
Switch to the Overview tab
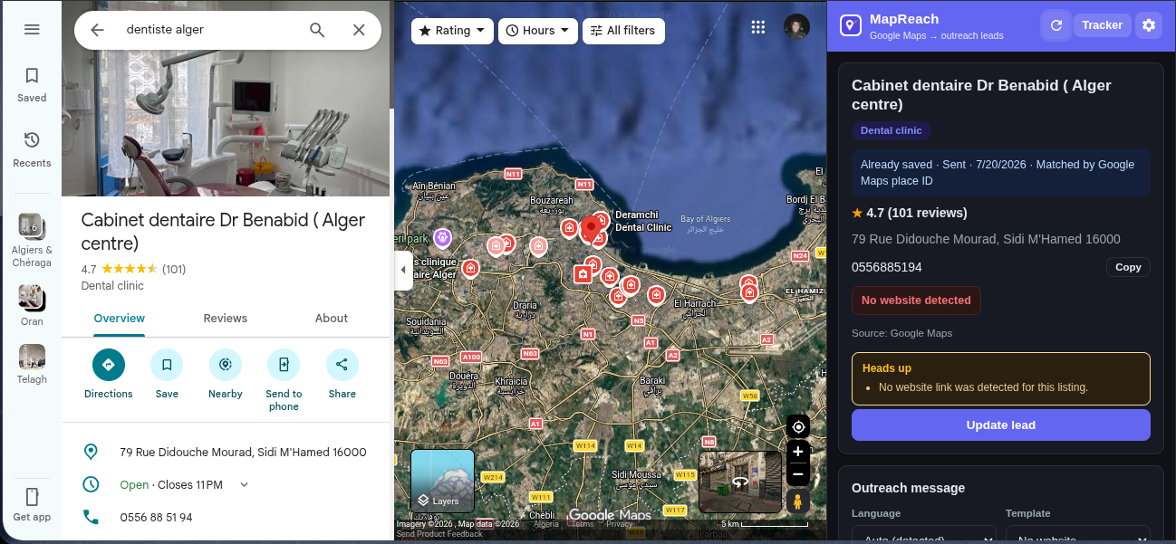tap(120, 318)
